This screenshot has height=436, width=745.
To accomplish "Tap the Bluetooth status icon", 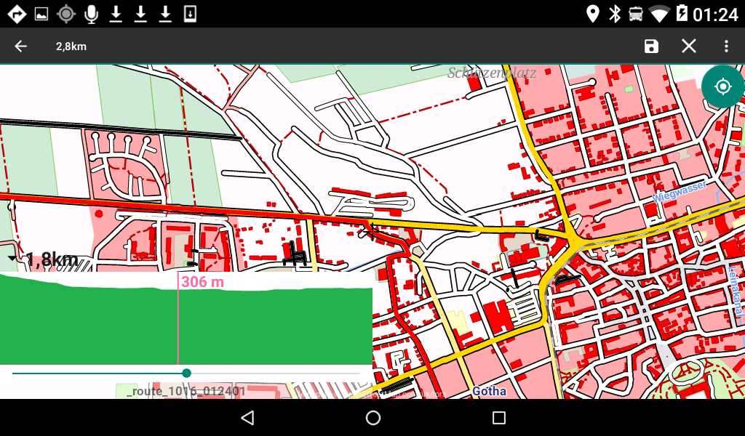I will (x=615, y=14).
